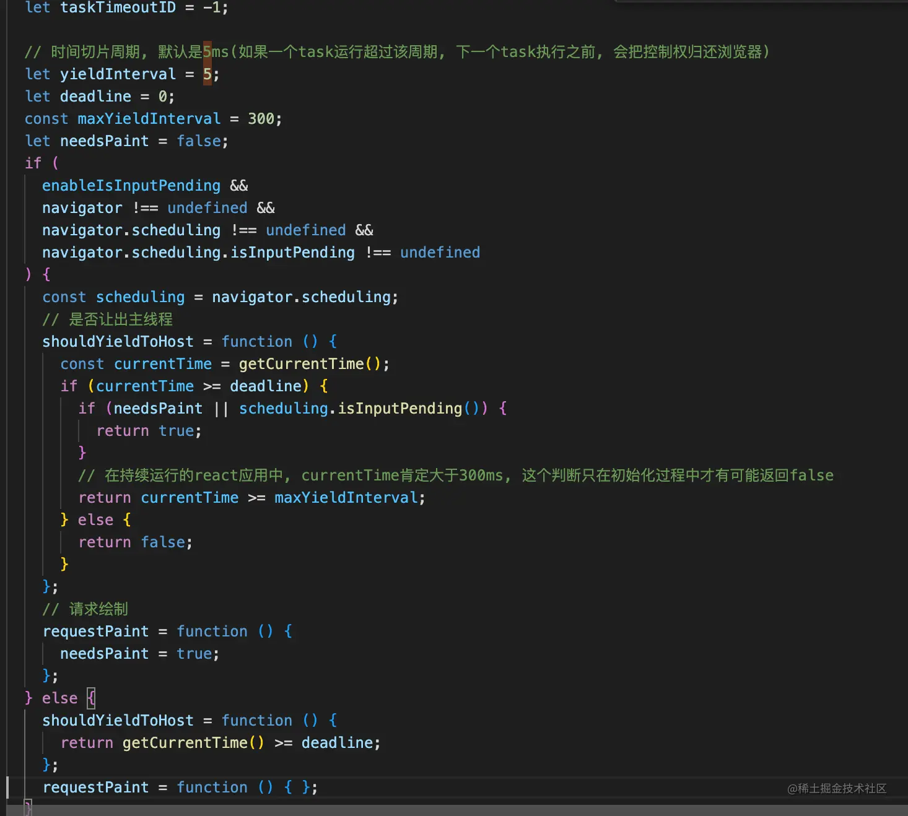The height and width of the screenshot is (816, 908).
Task: Click the 'return true;' statement
Action: click(x=149, y=431)
